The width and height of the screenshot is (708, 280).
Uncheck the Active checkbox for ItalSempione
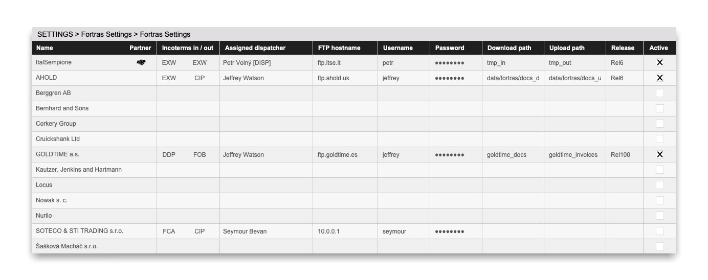coord(659,62)
